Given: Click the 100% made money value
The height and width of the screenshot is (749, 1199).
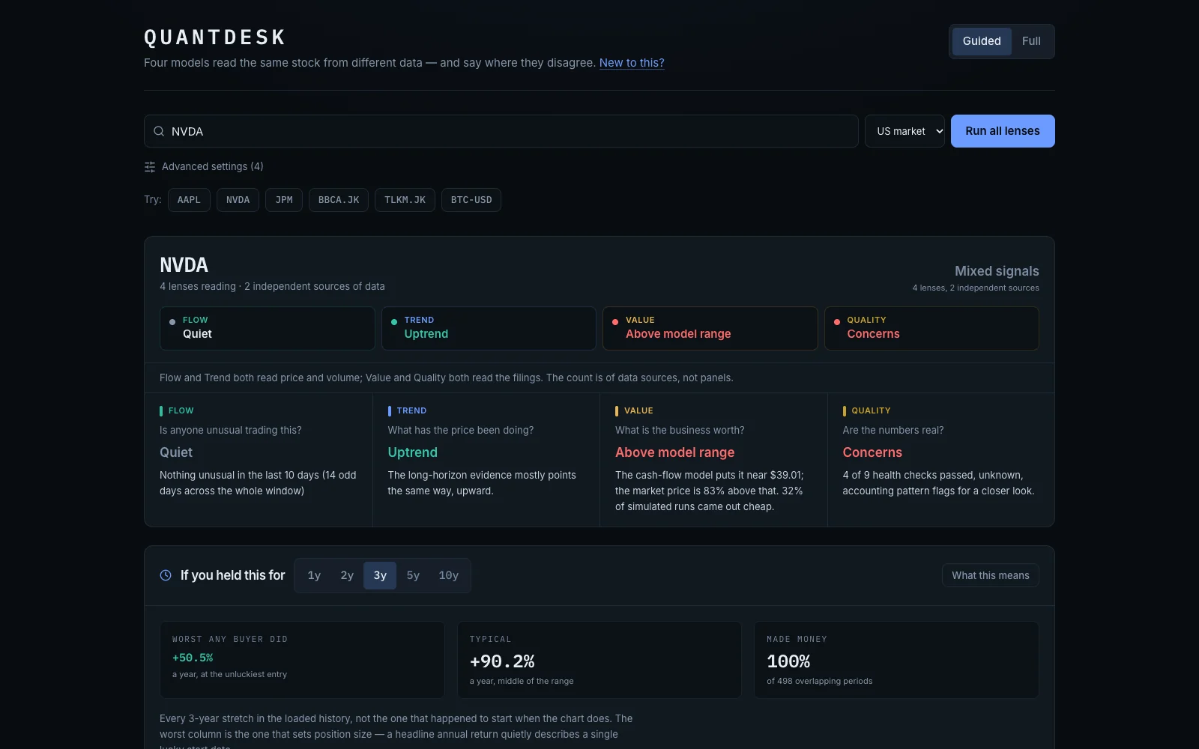Looking at the screenshot, I should [x=788, y=661].
